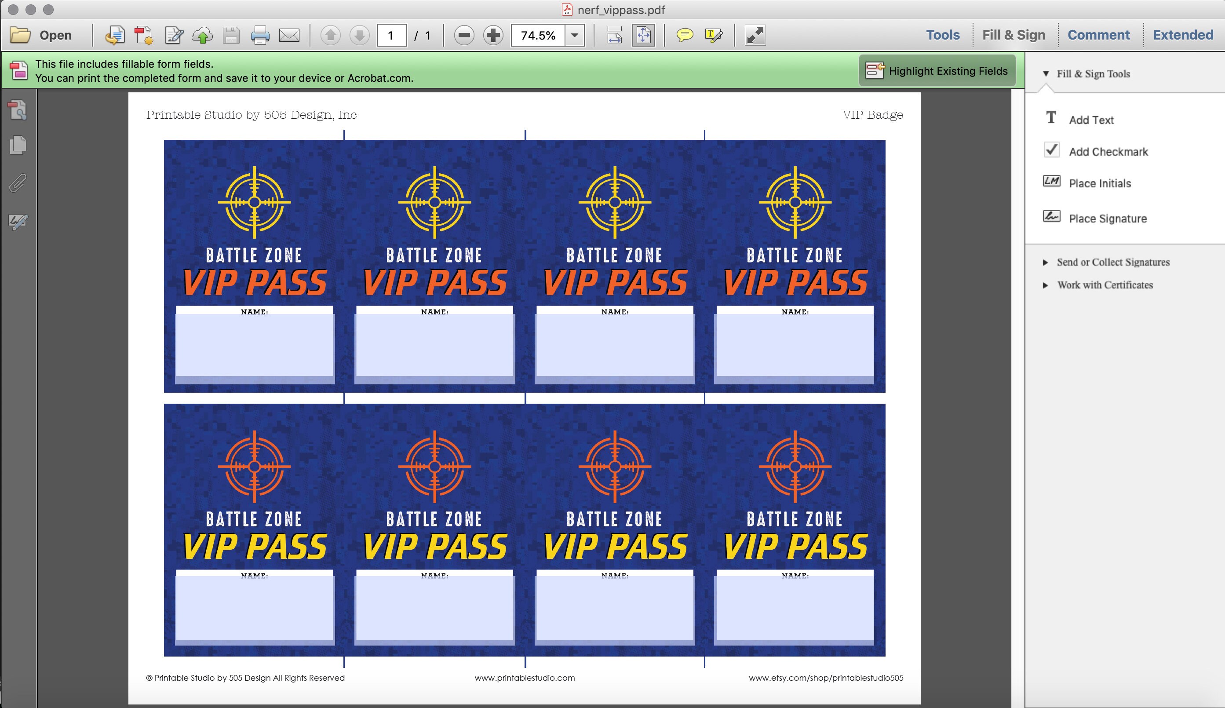Switch to the Comment tab
Screen dimensions: 1225x708
click(1099, 34)
